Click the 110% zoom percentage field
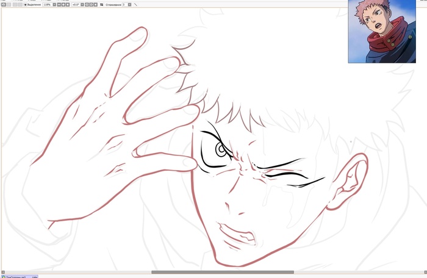Viewport: 427px width, 278px height. click(46, 4)
